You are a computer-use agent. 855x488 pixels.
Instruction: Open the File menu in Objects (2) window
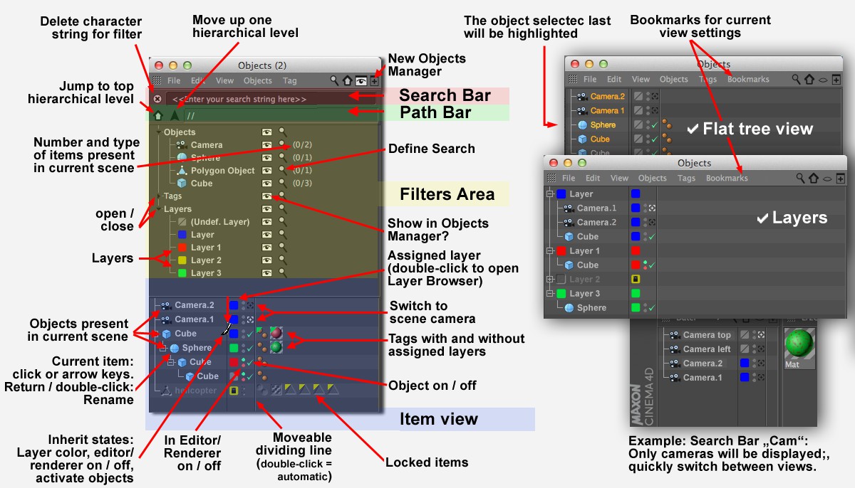174,81
